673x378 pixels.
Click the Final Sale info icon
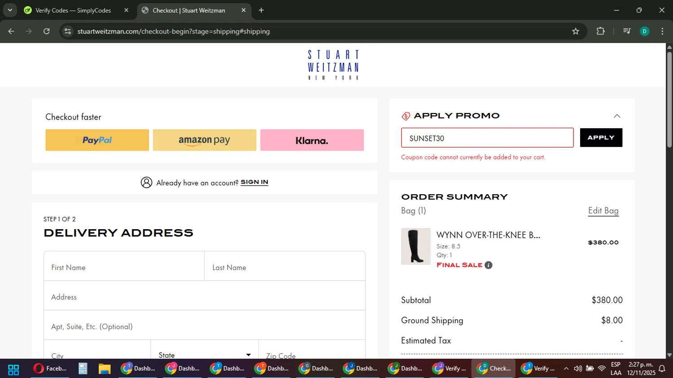point(489,265)
